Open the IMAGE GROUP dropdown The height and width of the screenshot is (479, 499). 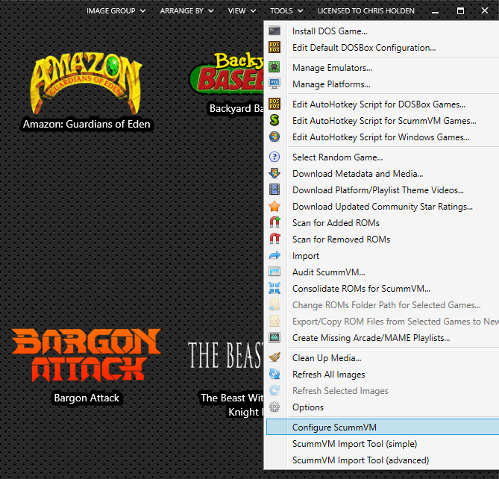116,11
